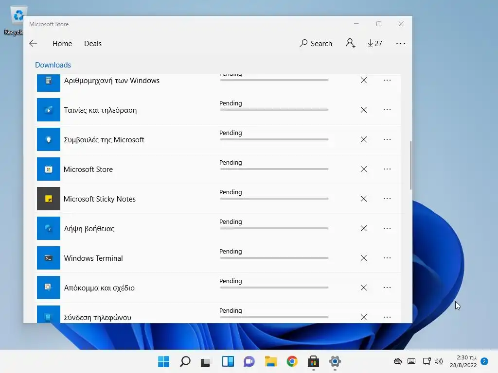Open the volume control in system tray
Image resolution: width=498 pixels, height=373 pixels.
[x=439, y=361]
